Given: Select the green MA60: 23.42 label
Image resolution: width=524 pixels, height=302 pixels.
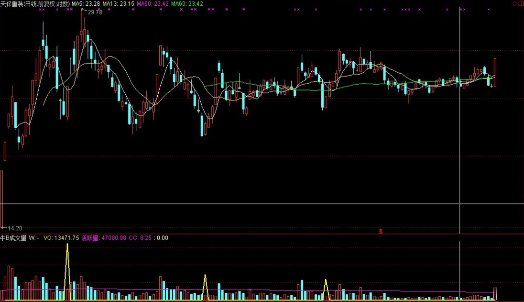Looking at the screenshot, I should pyautogui.click(x=187, y=4).
